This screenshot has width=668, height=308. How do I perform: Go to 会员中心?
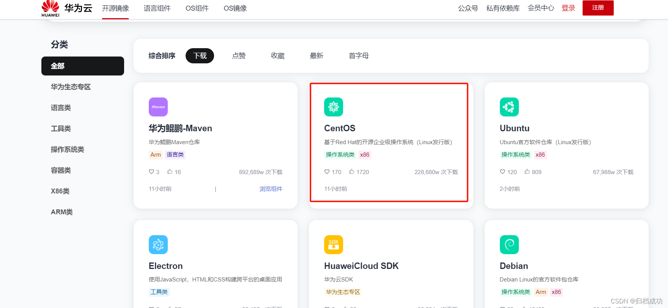[541, 8]
